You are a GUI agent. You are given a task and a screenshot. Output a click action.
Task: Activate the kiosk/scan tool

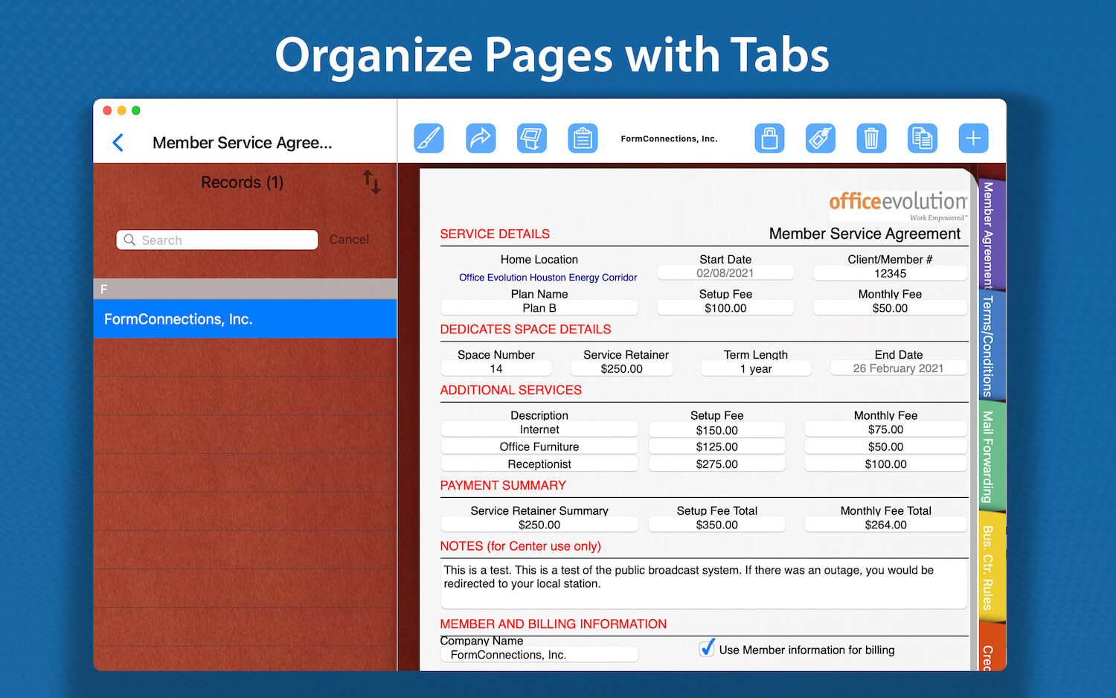[x=531, y=138]
